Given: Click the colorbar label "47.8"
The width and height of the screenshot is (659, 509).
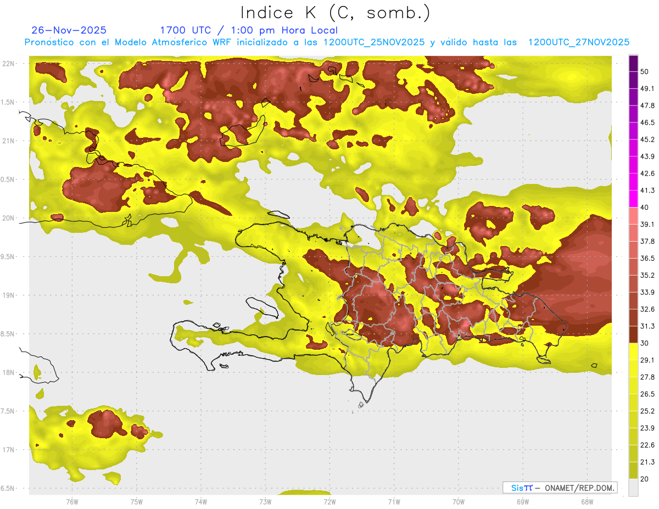Looking at the screenshot, I should coord(648,105).
